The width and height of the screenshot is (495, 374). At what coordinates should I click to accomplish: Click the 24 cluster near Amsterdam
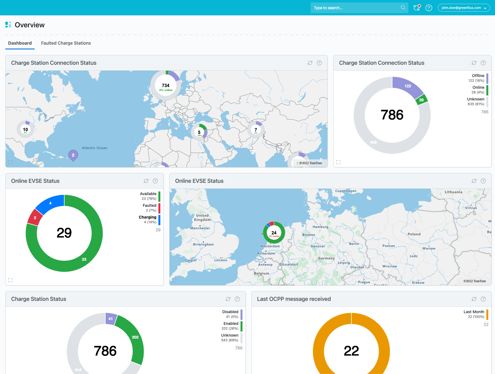[274, 233]
